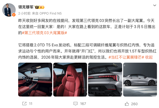The width and height of the screenshot is (159, 108).
Task: Click the 2小时前 post timestamp
Action: (x=24, y=13)
